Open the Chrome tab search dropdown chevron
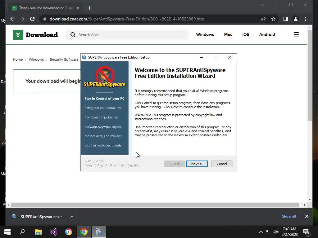The width and height of the screenshot is (318, 238). coord(262,5)
